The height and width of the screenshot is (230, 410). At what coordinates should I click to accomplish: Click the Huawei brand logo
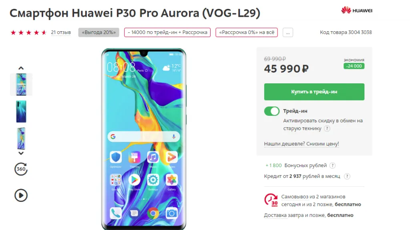357,10
